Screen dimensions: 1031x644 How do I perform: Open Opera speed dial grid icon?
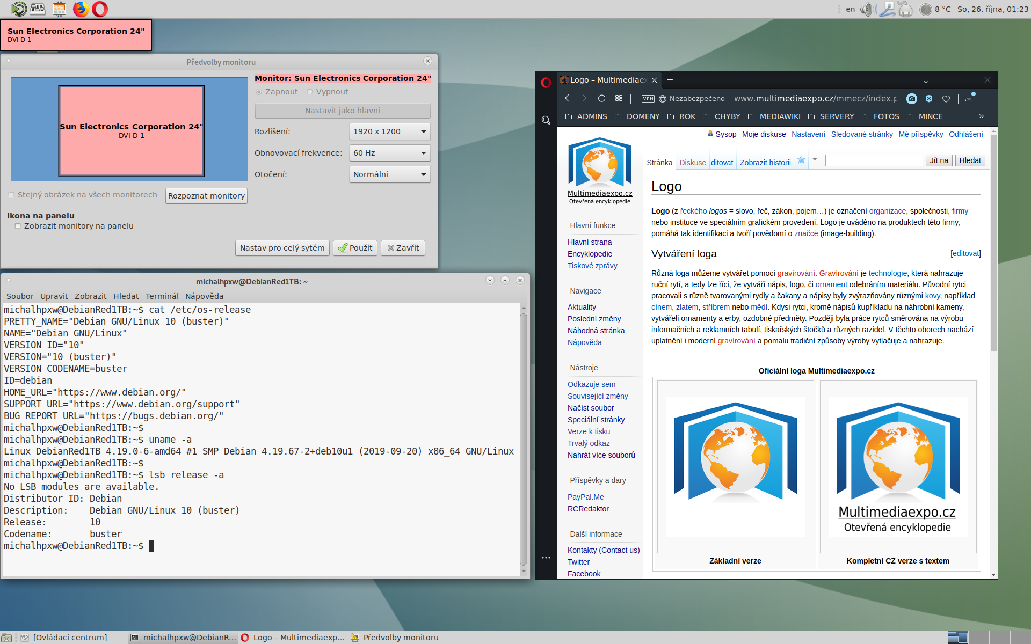coord(619,98)
